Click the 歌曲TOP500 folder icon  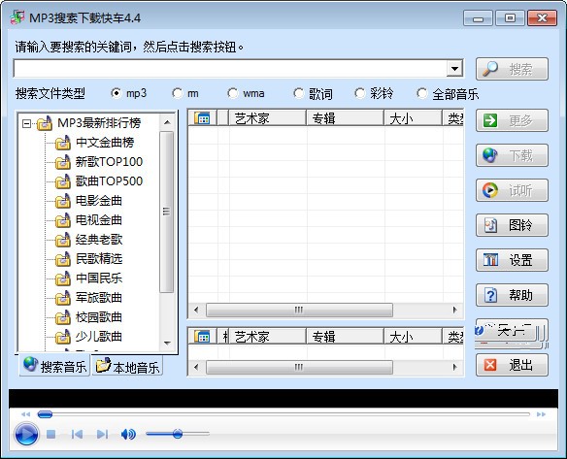pos(63,181)
